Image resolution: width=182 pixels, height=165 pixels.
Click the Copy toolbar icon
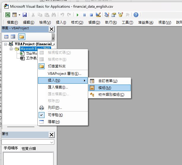point(40,15)
